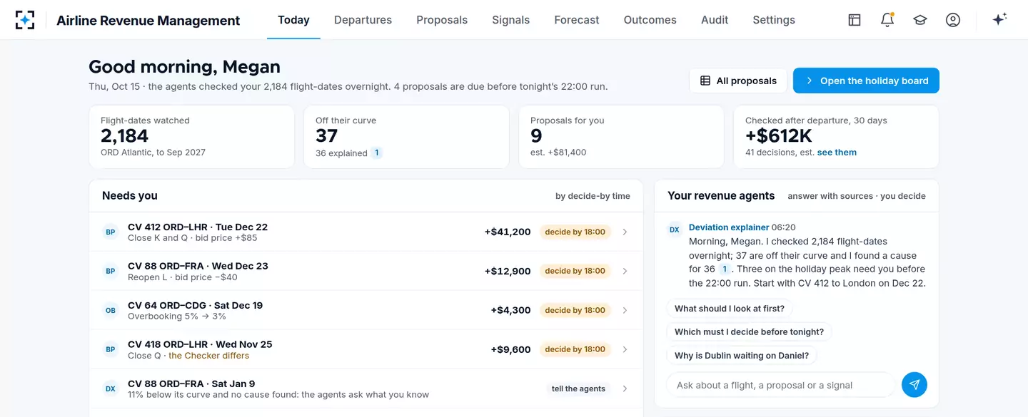Choose 'Which must I decide before tonight?' suggestion
The width and height of the screenshot is (1028, 417).
click(x=749, y=331)
